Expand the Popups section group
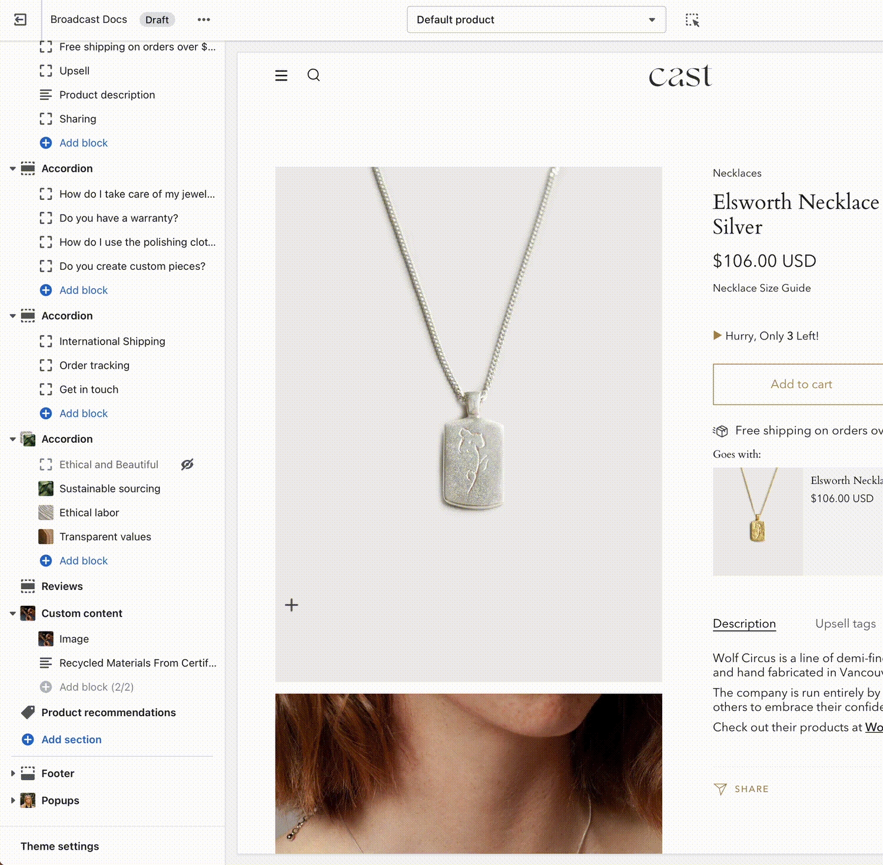The height and width of the screenshot is (865, 883). point(13,800)
